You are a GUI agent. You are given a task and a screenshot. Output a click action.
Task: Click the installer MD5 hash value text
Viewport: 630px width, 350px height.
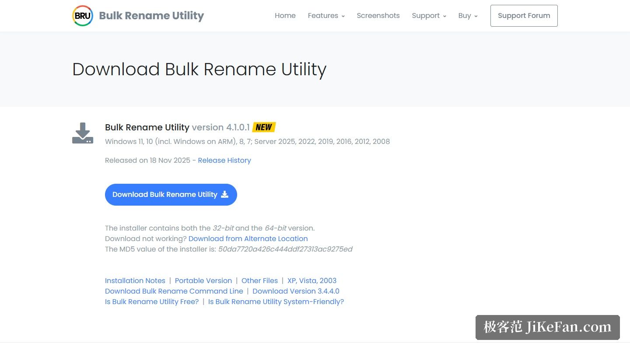(285, 249)
